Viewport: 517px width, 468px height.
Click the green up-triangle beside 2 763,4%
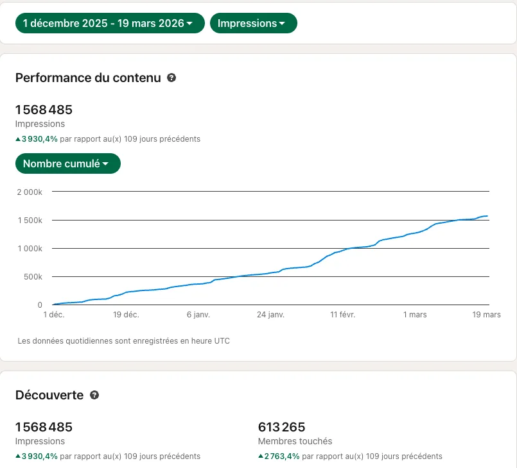[261, 456]
